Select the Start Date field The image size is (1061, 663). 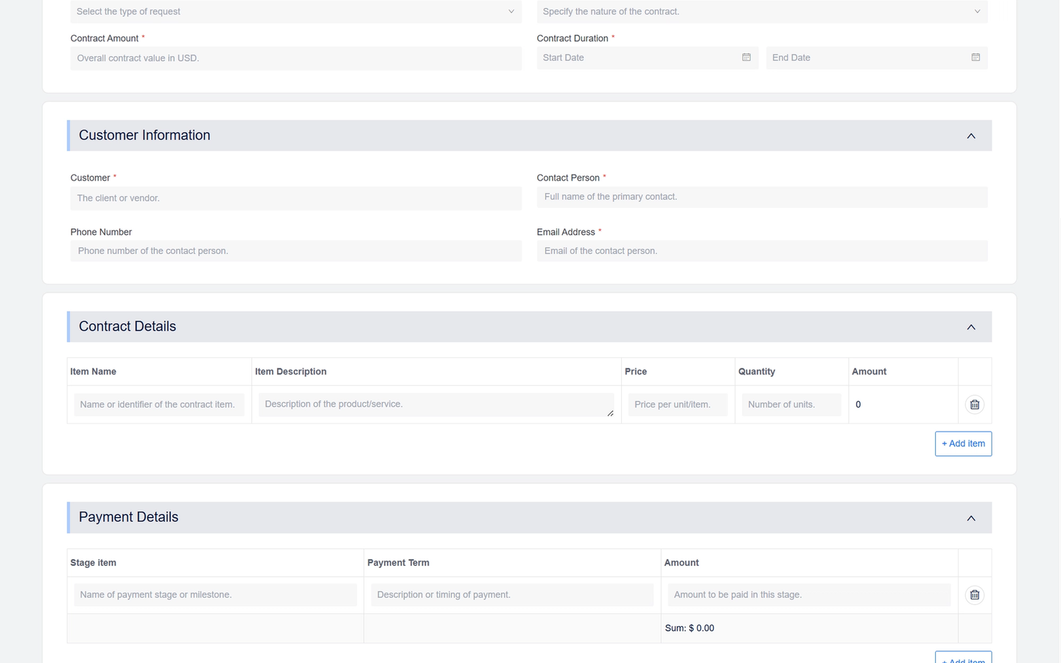[648, 57]
